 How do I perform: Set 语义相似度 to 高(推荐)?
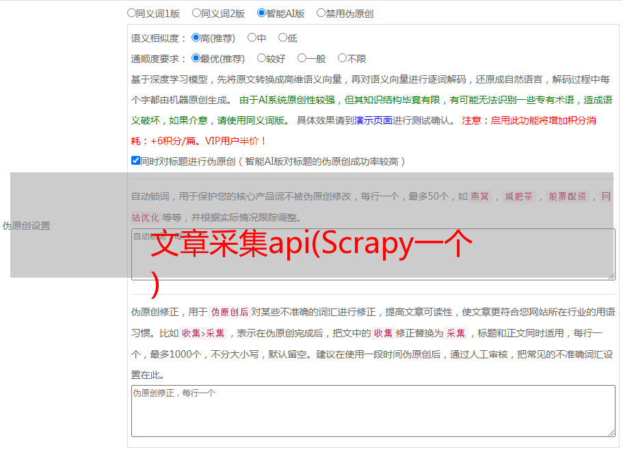point(196,38)
